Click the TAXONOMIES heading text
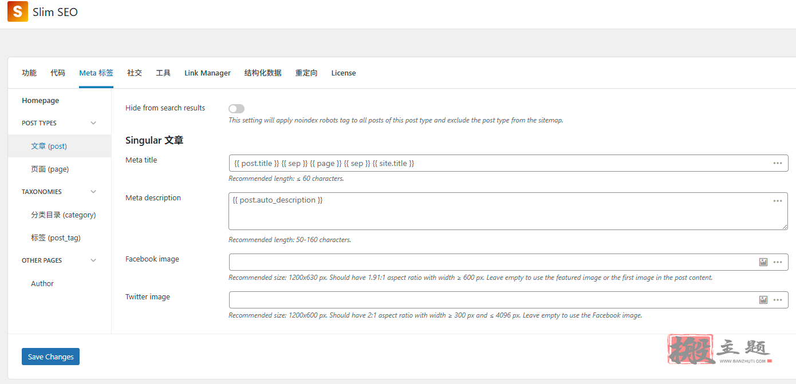Screen dimensions: 796x384 (x=42, y=192)
